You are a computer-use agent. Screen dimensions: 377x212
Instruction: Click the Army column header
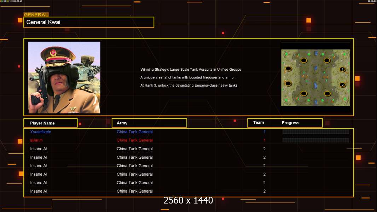(x=149, y=123)
